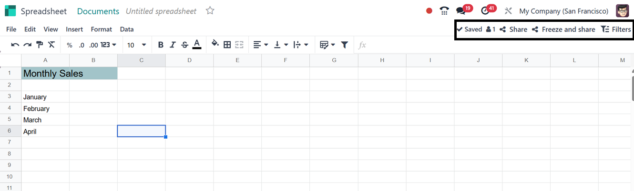The height and width of the screenshot is (191, 634).
Task: Open the Insert menu
Action: pyautogui.click(x=74, y=29)
